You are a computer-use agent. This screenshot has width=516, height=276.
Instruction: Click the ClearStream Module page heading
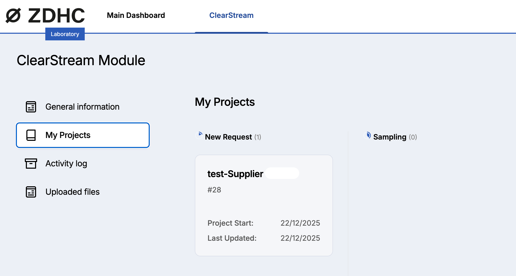[81, 61]
